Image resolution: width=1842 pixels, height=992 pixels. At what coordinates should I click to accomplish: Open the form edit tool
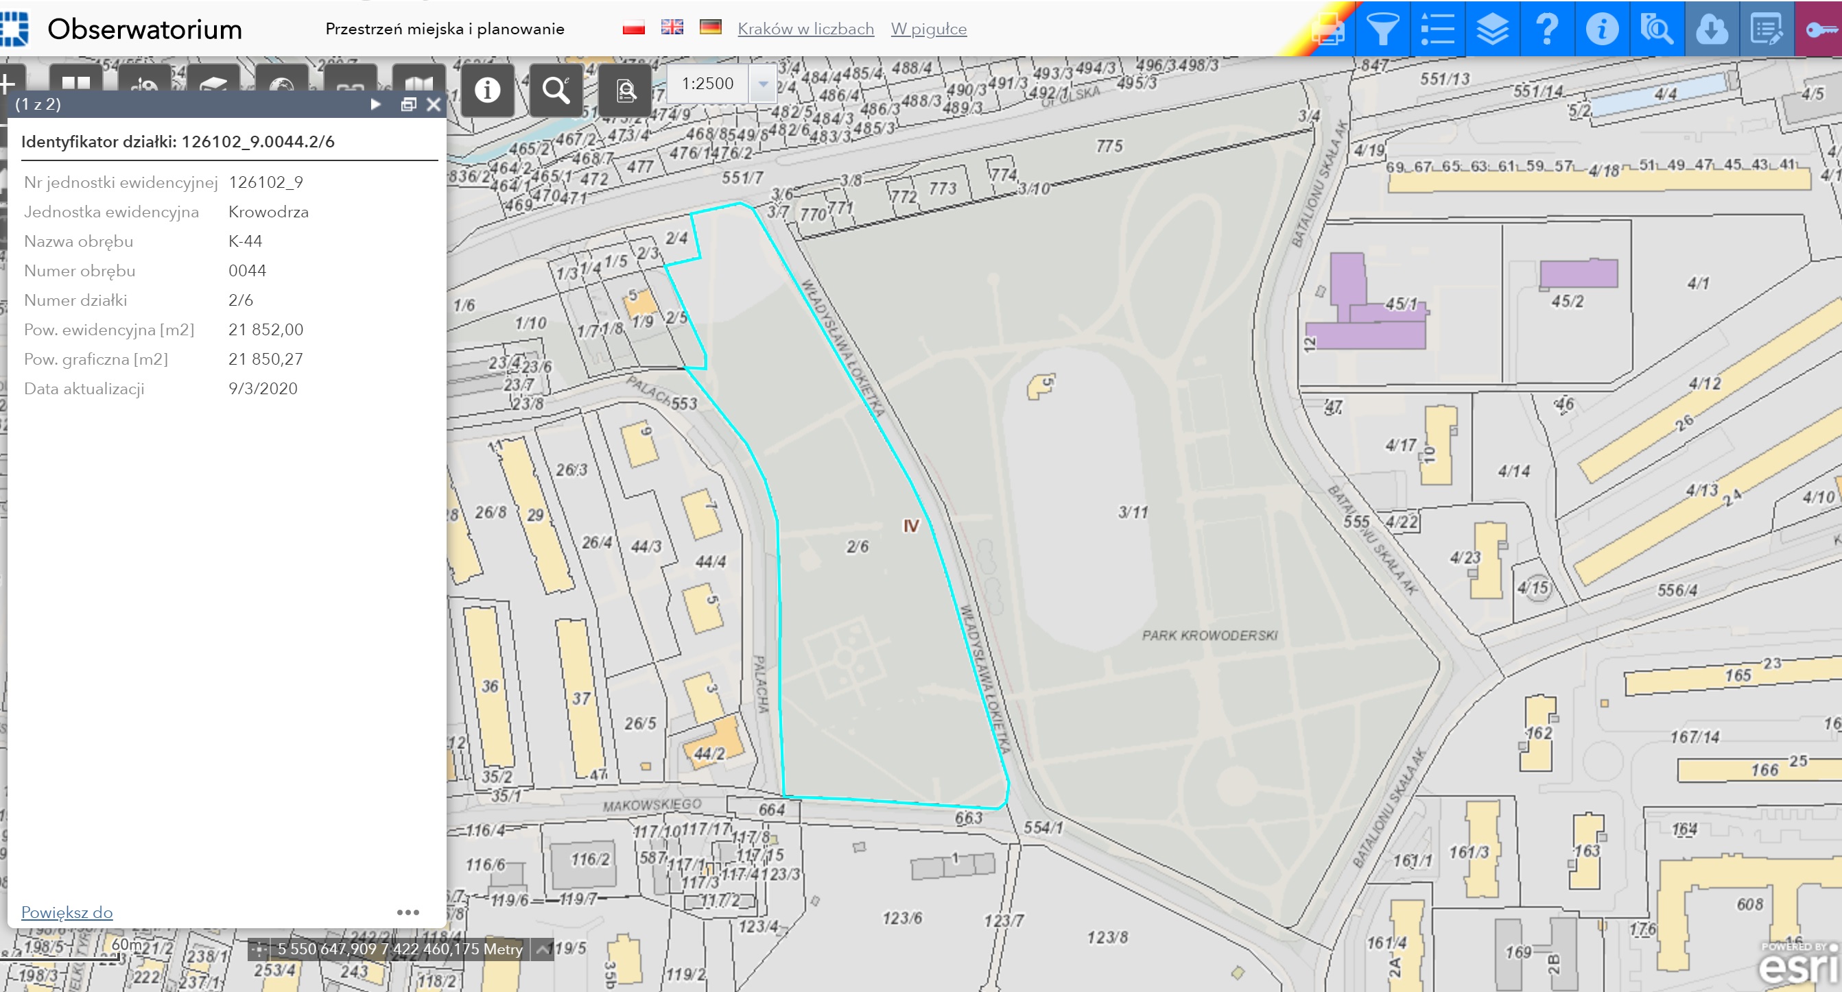pyautogui.click(x=1767, y=29)
